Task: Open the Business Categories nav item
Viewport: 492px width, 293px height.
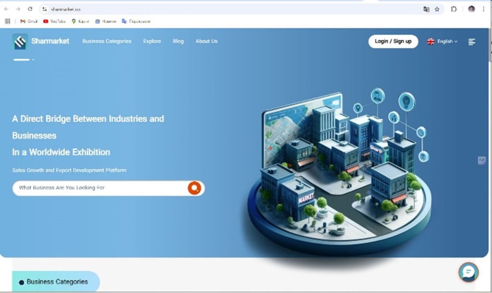Action: 107,41
